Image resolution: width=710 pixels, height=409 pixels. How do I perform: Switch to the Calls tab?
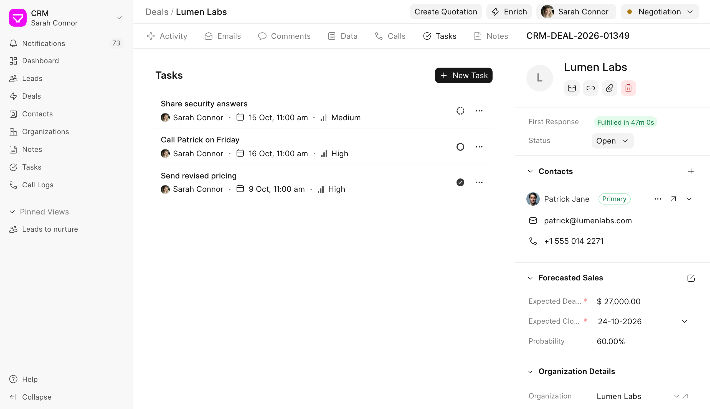pyautogui.click(x=390, y=36)
